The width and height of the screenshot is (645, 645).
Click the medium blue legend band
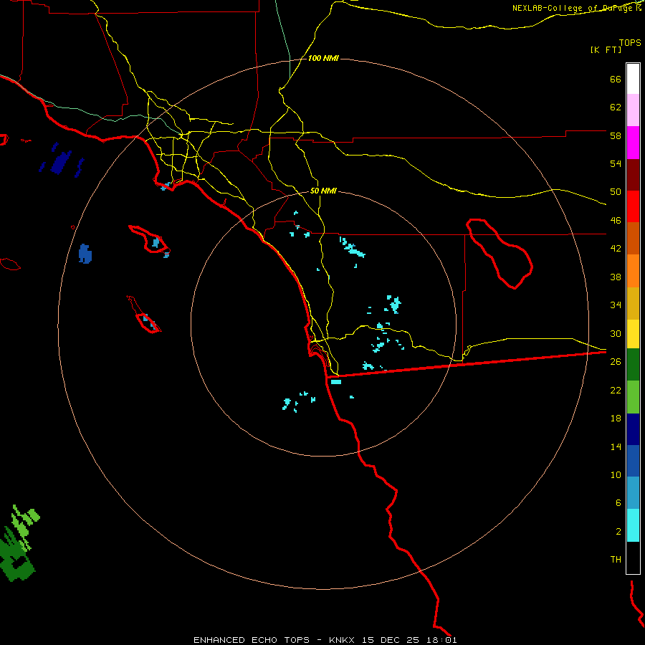tap(633, 461)
